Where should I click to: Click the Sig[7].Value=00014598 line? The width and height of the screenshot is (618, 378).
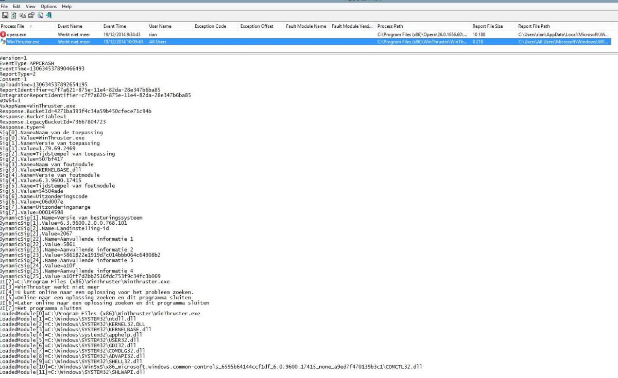point(32,212)
